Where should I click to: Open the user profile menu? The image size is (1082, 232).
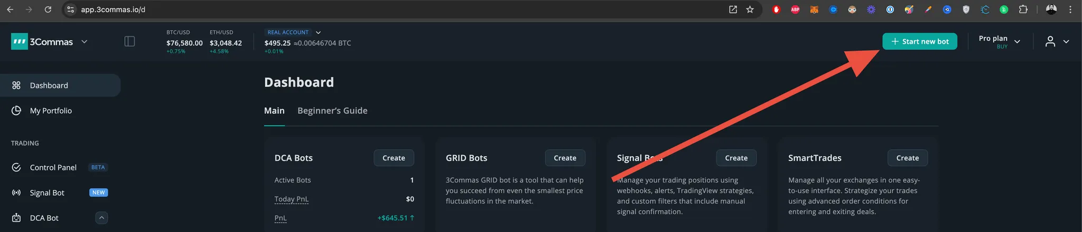(x=1057, y=42)
